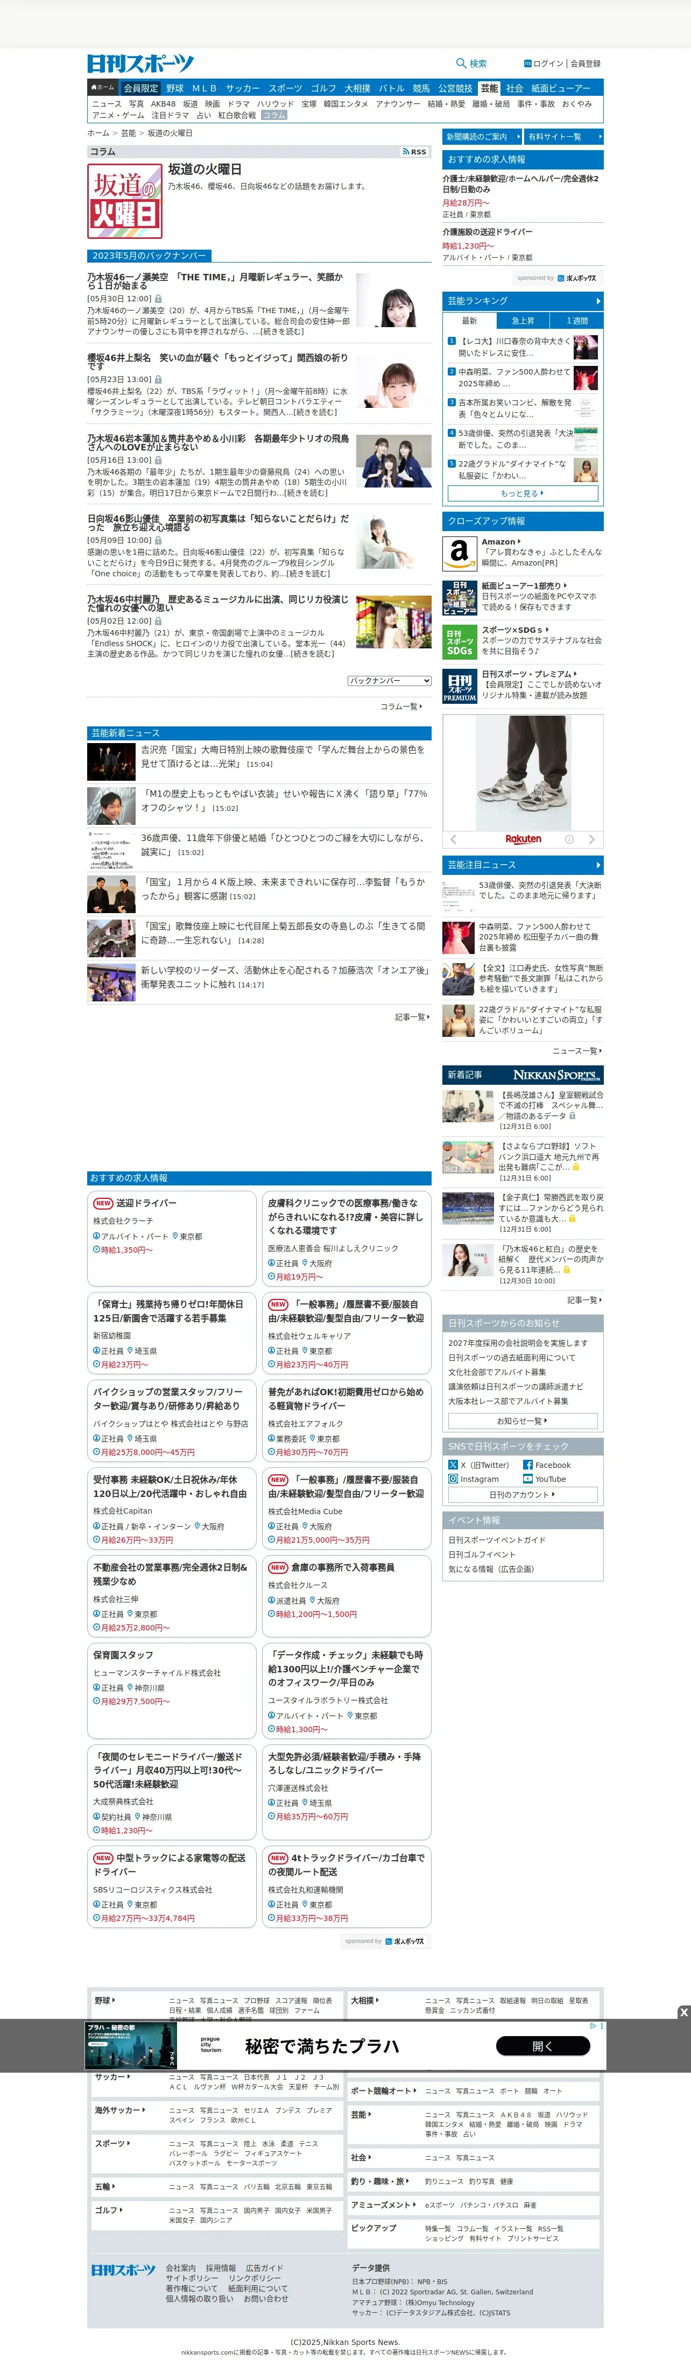Open article 乃木坂46一ノ瀬美空 THE TIME

click(x=216, y=281)
